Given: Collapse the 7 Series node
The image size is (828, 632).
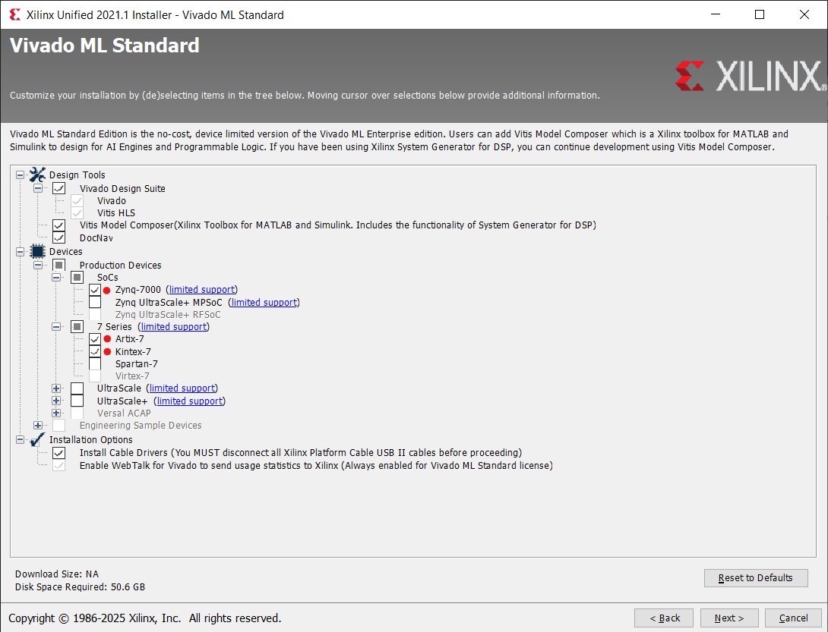Looking at the screenshot, I should tap(56, 326).
